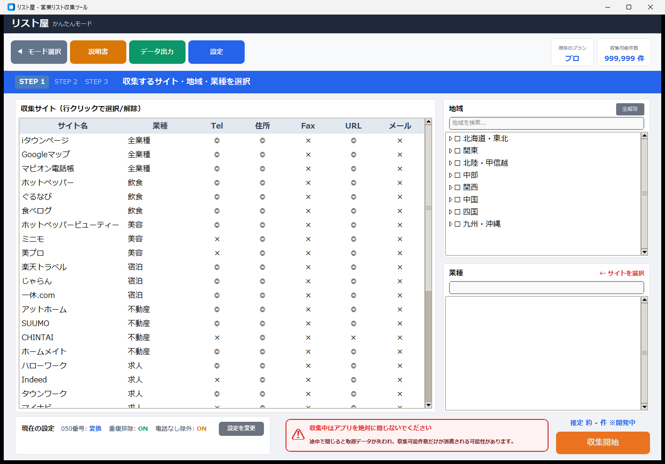Select the アットホーム site row
The image size is (665, 464).
(x=222, y=310)
